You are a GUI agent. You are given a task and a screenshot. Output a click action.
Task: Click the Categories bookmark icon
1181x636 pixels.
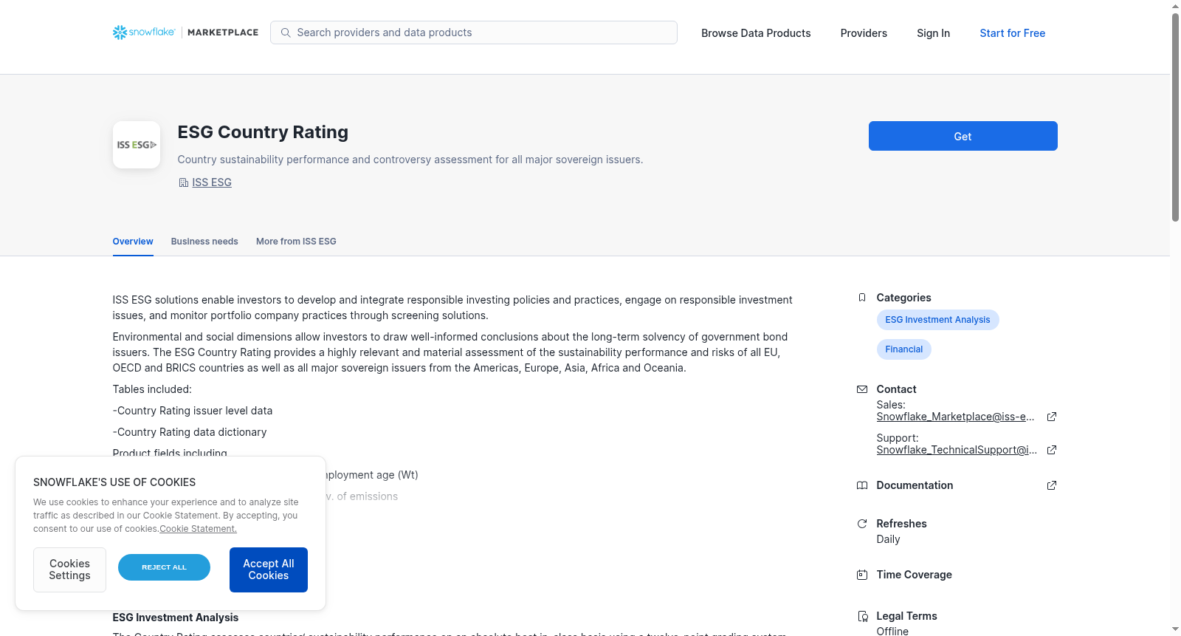point(862,298)
